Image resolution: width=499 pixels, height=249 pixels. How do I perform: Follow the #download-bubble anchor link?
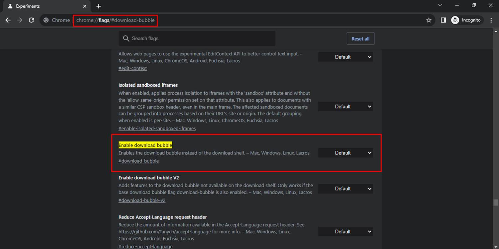[138, 161]
